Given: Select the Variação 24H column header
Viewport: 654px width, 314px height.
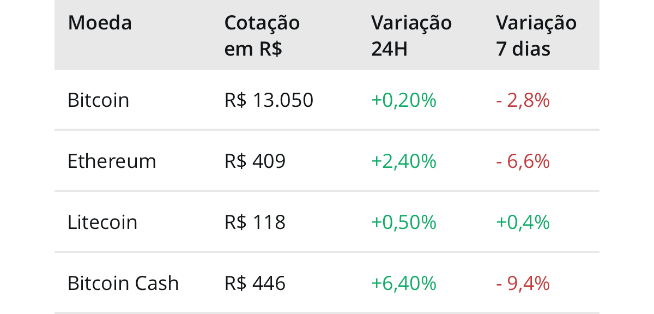Looking at the screenshot, I should pyautogui.click(x=411, y=36).
